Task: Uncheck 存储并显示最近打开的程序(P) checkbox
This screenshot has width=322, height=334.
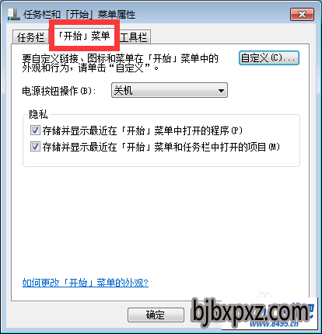Action: tap(35, 130)
